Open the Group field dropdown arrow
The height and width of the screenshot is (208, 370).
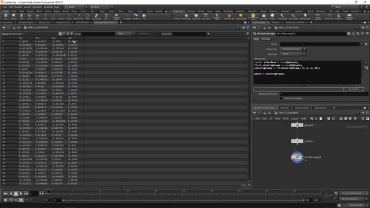click(x=362, y=44)
